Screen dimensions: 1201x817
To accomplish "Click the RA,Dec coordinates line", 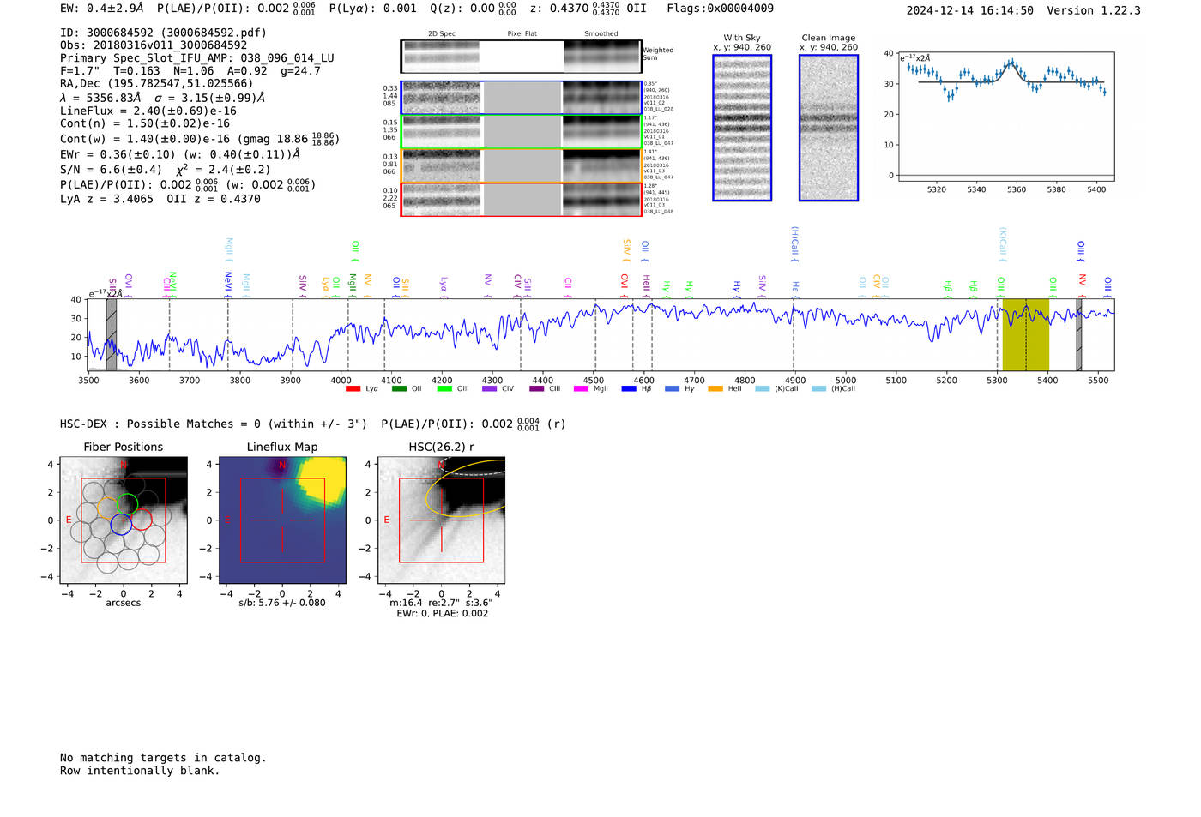I will point(157,83).
